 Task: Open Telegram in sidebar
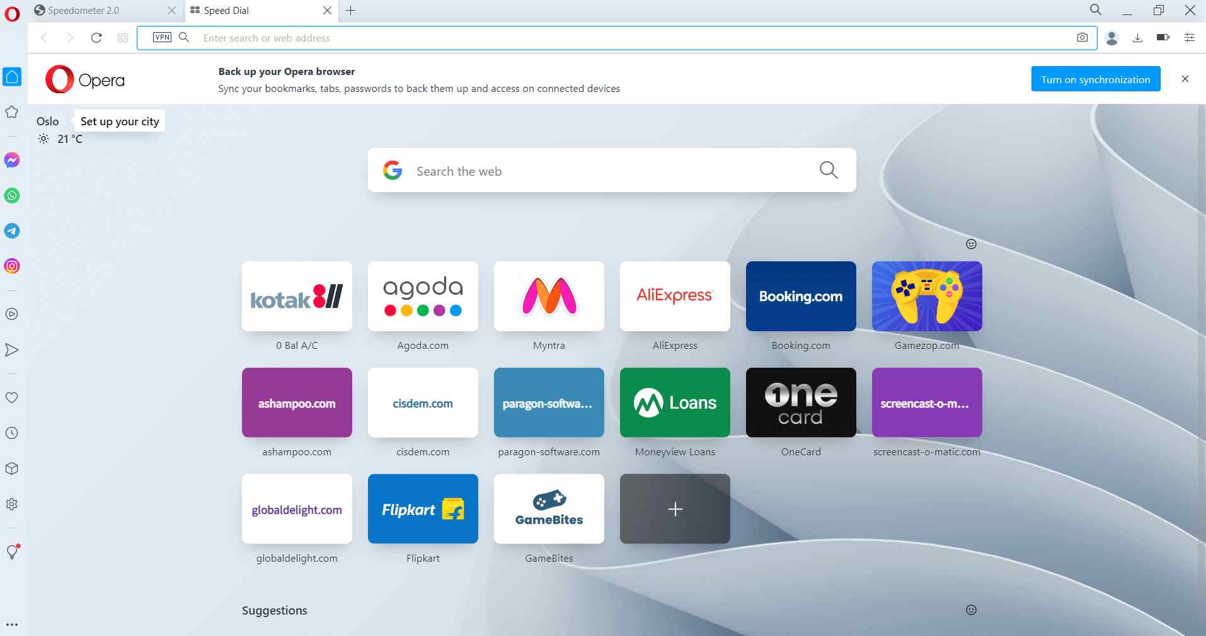(12, 230)
